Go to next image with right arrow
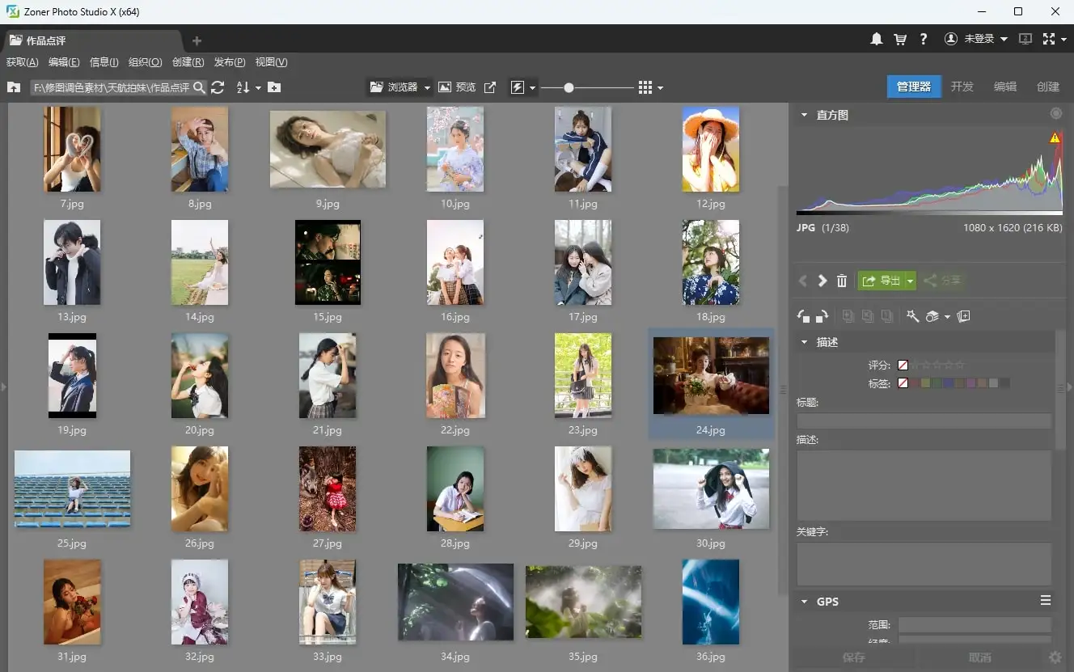This screenshot has width=1074, height=672. pos(822,281)
